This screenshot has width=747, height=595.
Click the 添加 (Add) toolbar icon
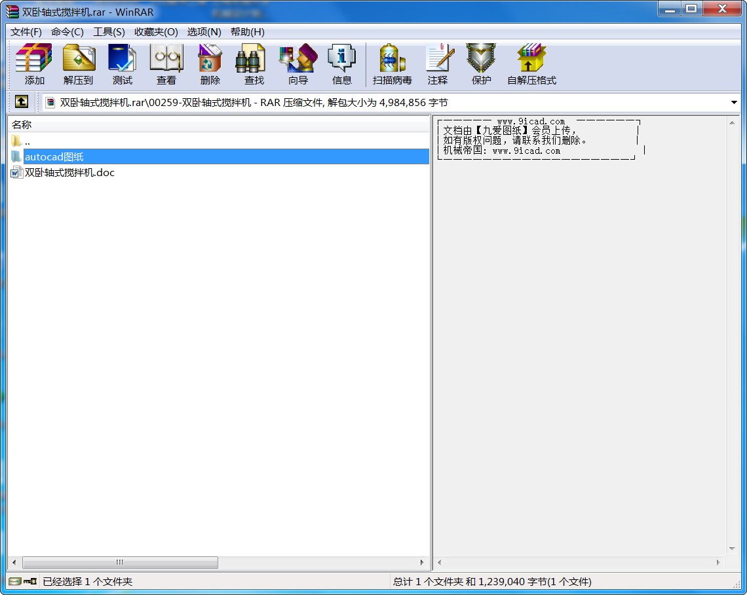34,64
